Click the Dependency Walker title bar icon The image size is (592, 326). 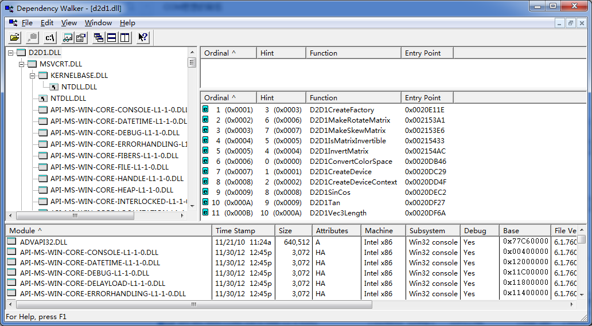pyautogui.click(x=9, y=8)
